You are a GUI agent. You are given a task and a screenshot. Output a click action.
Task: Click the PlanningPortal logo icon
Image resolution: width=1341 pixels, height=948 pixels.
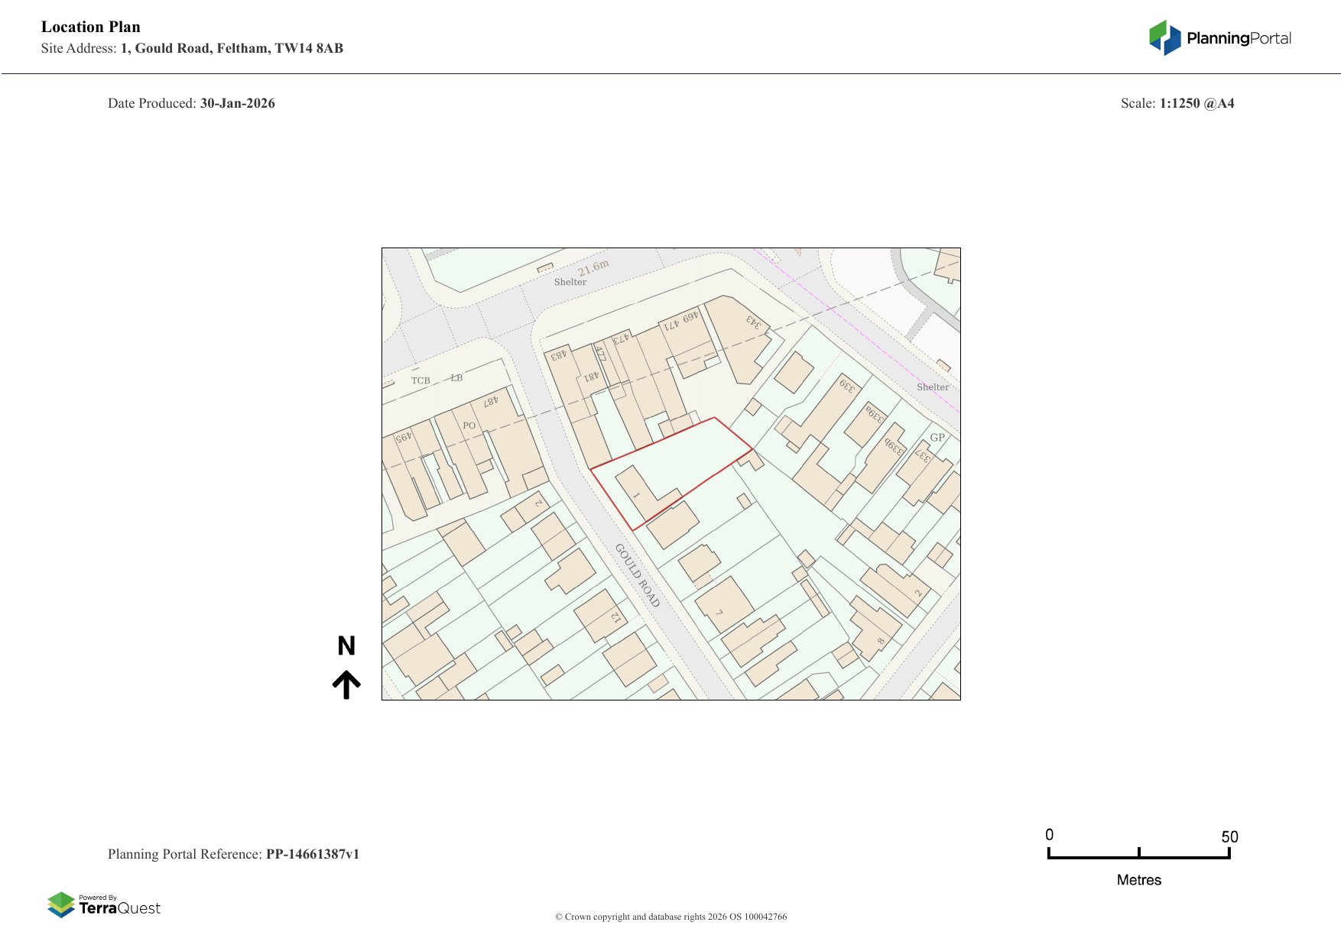point(1165,38)
